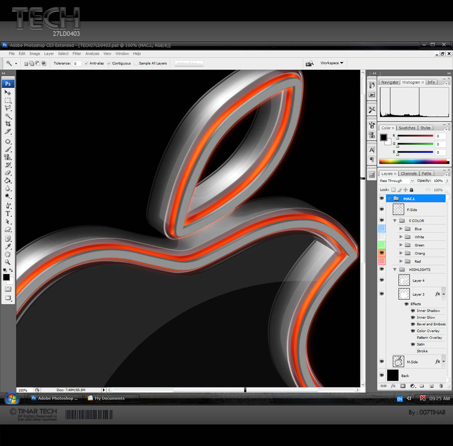This screenshot has height=446, width=453.
Task: Hide the Back layer visibility eye
Action: coord(382,375)
